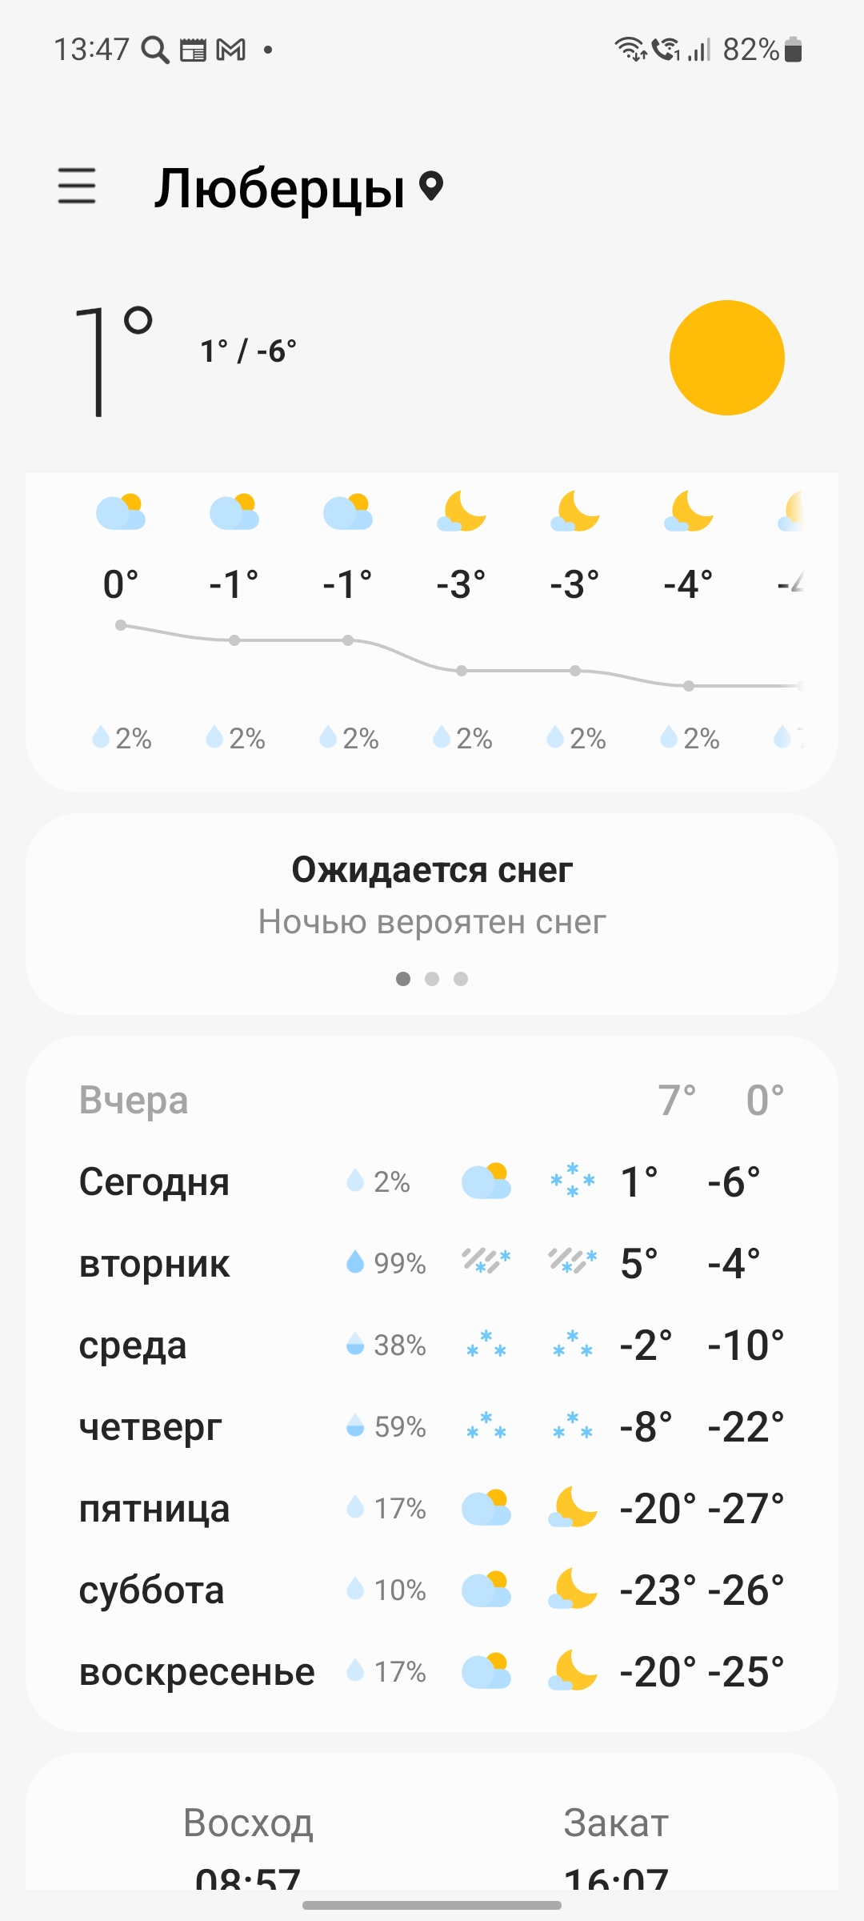864x1921 pixels.
Task: Tap the location pin next to Люберцы
Action: [431, 186]
